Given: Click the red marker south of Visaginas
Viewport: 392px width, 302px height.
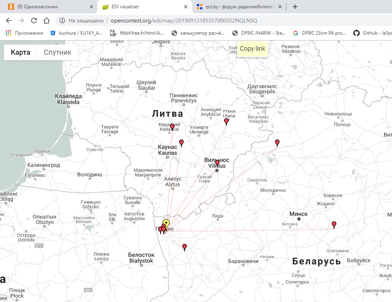Looking at the screenshot, I should click(x=277, y=142).
